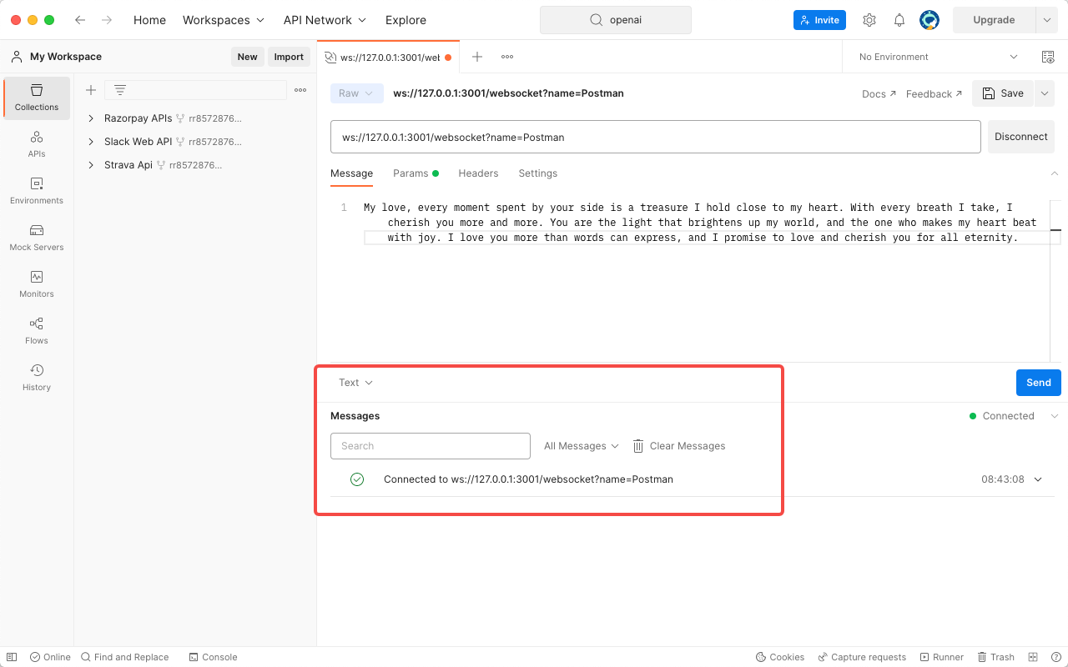
Task: Open the All Messages filter dropdown
Action: tap(581, 445)
